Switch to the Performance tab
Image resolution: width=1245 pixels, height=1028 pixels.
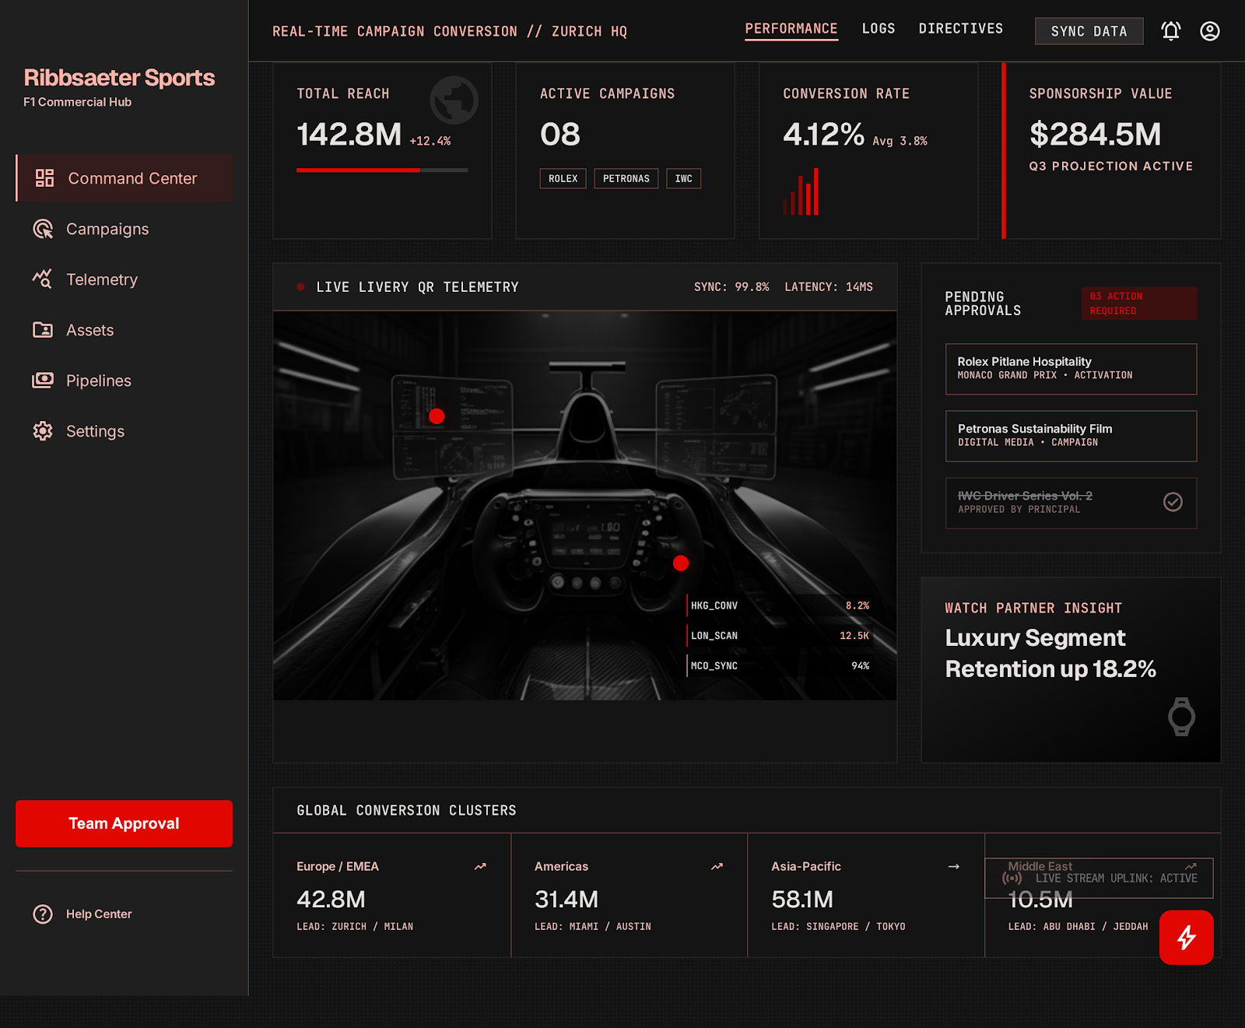click(791, 29)
